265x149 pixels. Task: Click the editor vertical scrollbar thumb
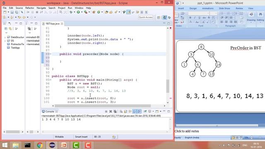click(168, 86)
